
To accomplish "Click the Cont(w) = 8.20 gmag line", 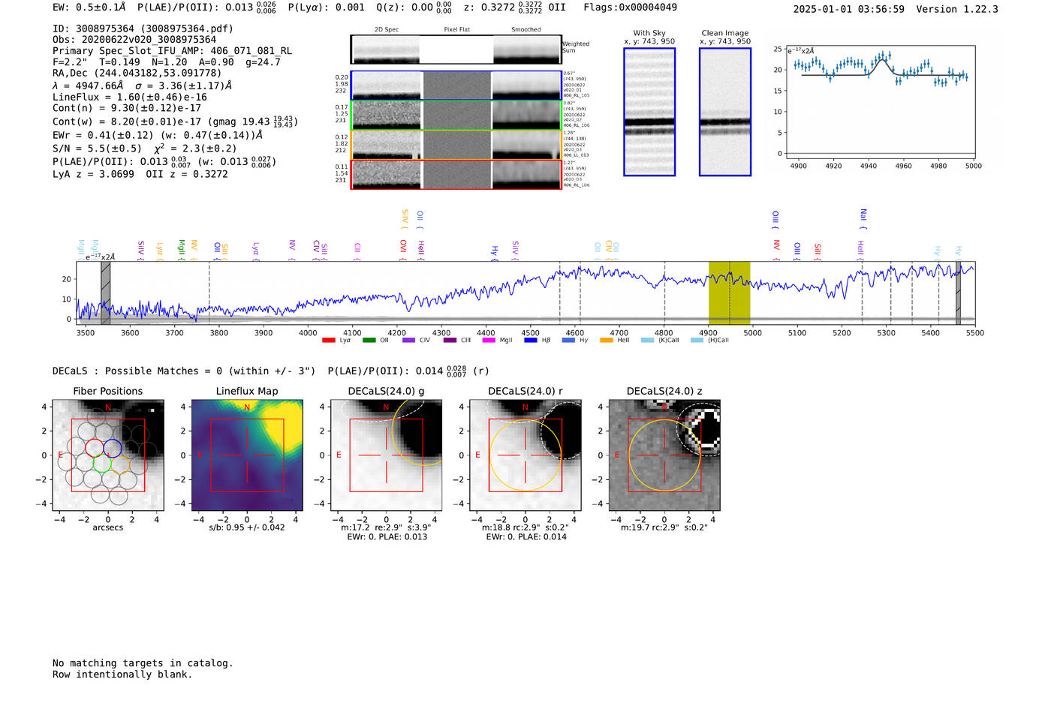I will (x=175, y=121).
